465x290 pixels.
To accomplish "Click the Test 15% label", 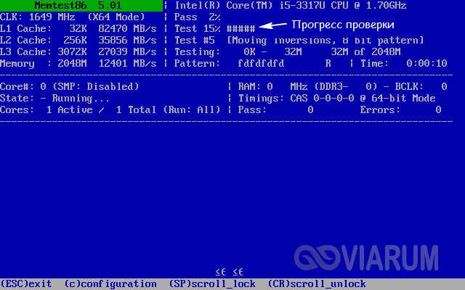I will 197,29.
